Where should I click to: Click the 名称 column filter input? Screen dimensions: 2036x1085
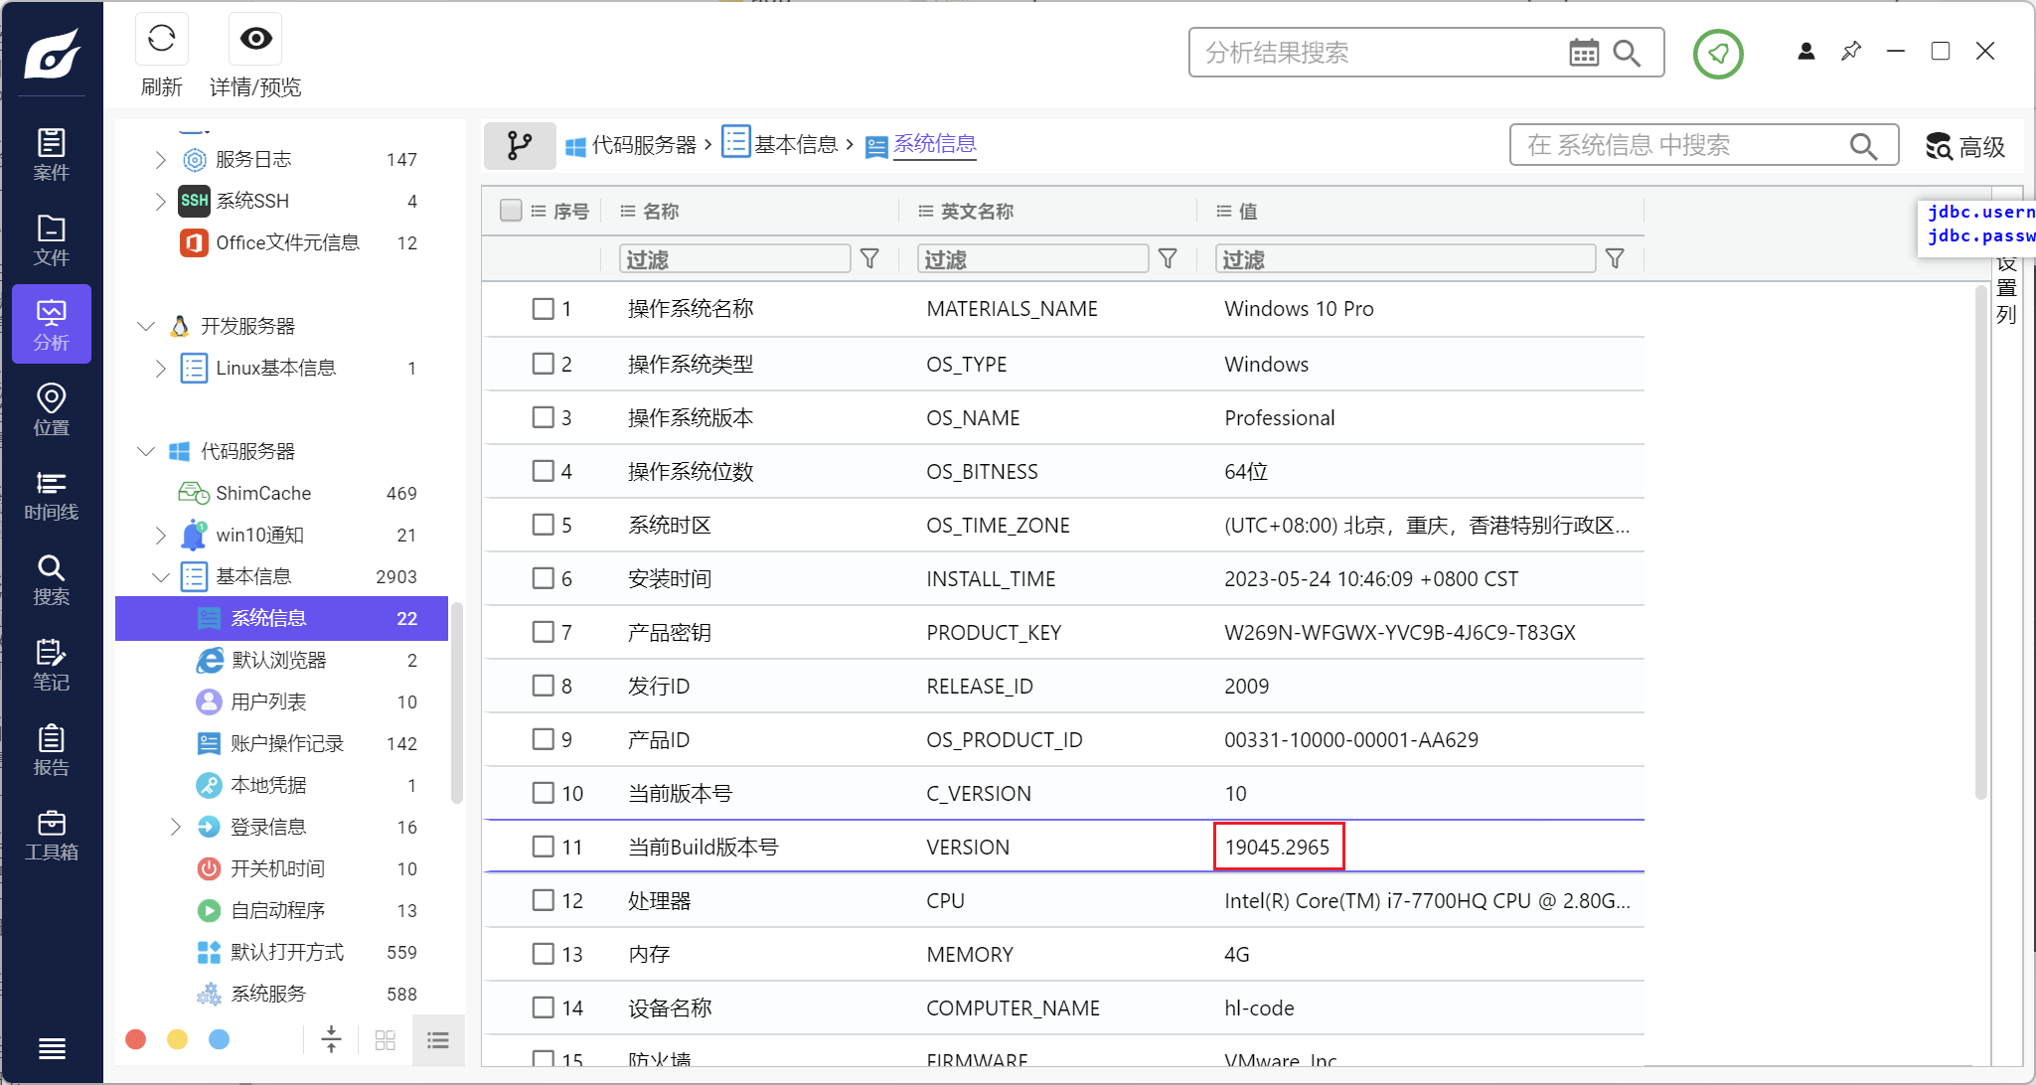click(735, 259)
